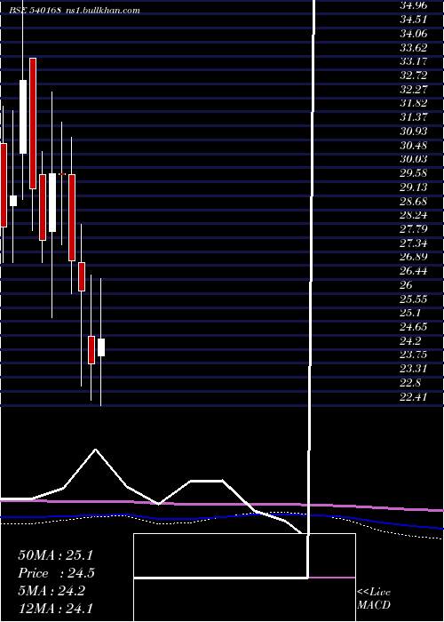Screen dimensions: 444x622
Task: Click the 30.93 price axis label
Action: (413, 132)
